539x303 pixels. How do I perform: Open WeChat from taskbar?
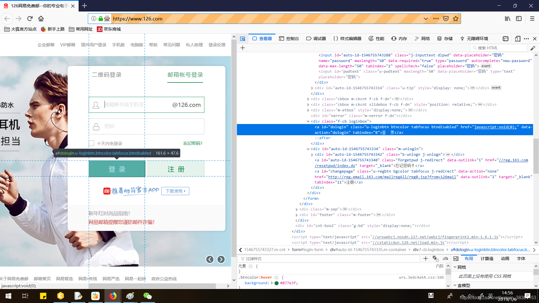[147, 296]
